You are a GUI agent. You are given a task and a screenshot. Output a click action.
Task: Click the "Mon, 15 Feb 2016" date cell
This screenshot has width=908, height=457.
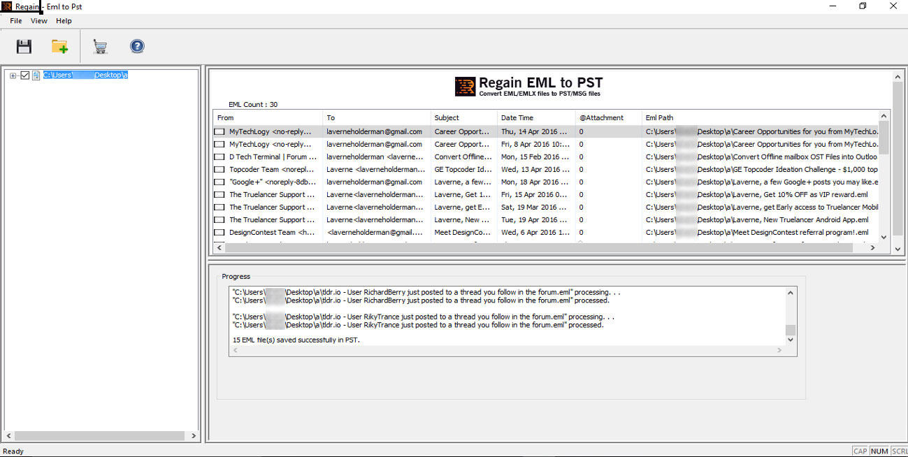point(535,157)
